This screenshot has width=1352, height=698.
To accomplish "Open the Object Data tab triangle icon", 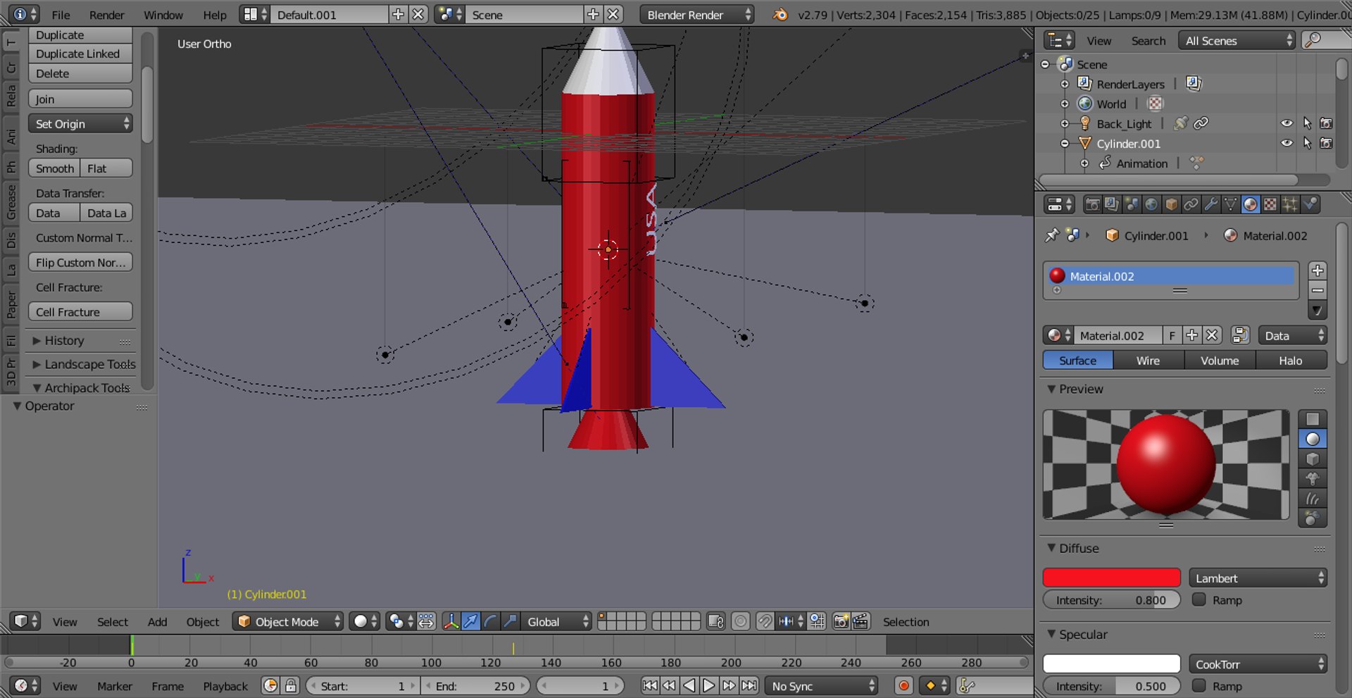I will pyautogui.click(x=1230, y=205).
